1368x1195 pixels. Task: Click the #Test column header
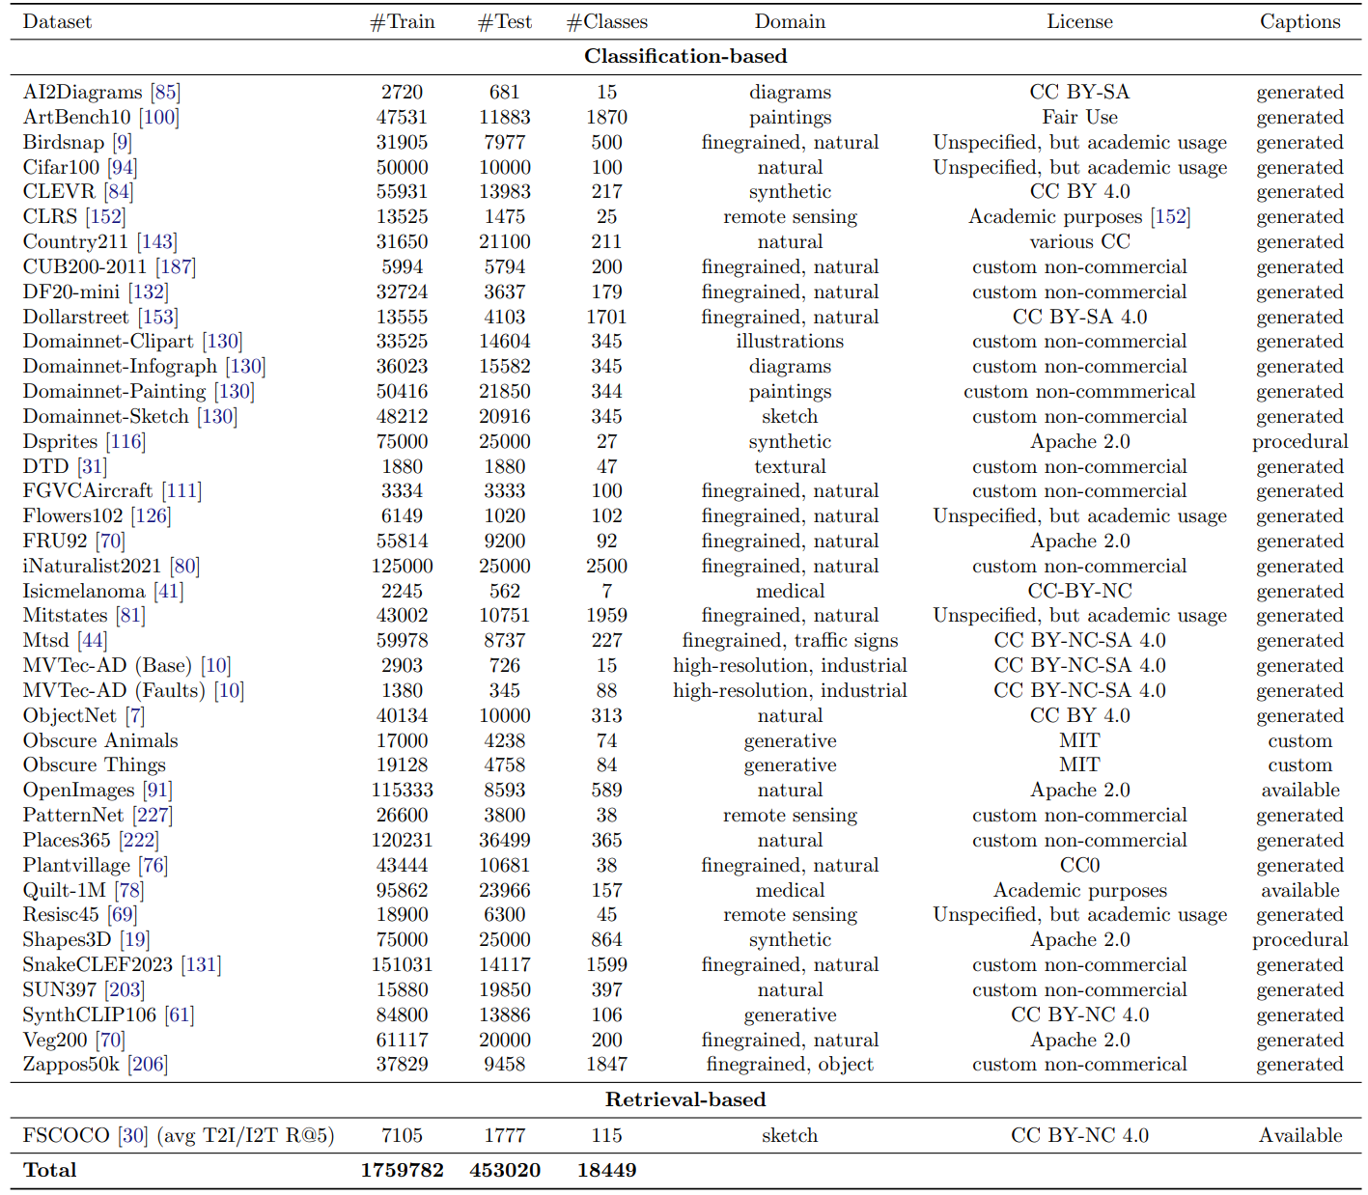point(505,21)
